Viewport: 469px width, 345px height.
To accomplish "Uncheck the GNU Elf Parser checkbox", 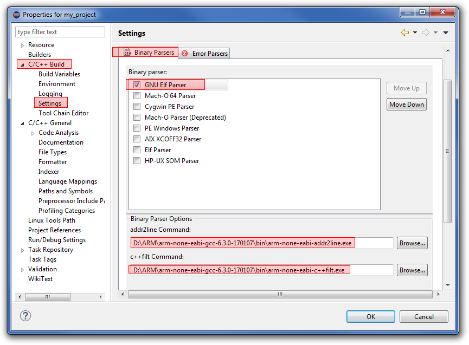I will [137, 85].
